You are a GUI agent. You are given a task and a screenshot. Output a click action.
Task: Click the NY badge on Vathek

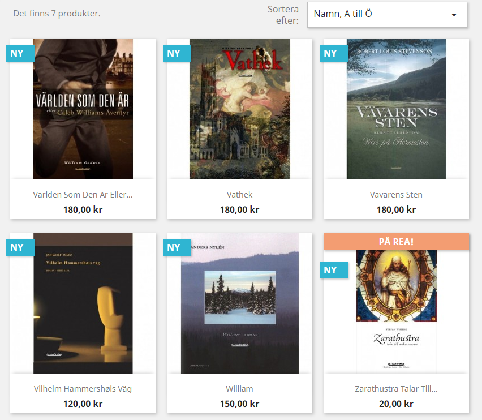click(x=177, y=53)
